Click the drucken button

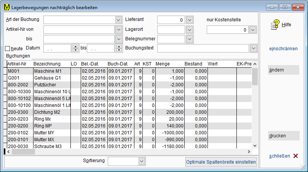tap(283, 135)
